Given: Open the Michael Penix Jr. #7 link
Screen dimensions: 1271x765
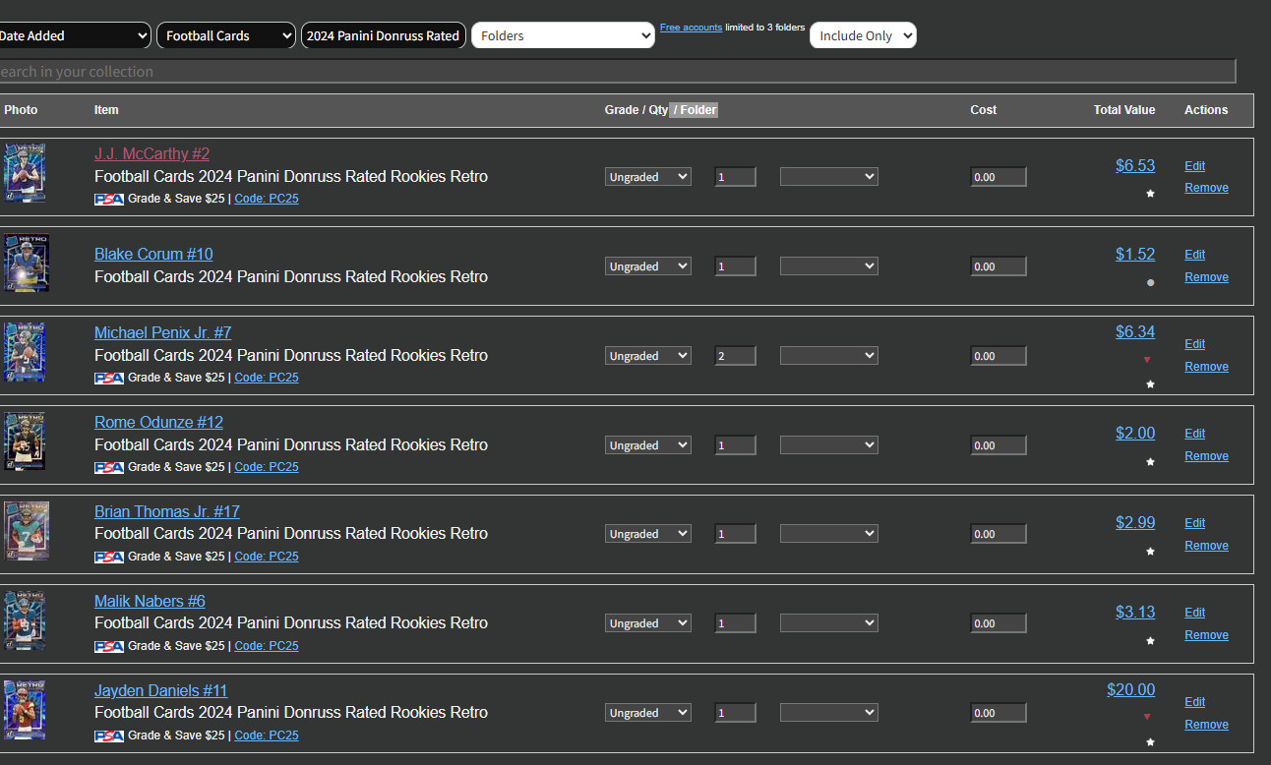Looking at the screenshot, I should click(x=163, y=332).
